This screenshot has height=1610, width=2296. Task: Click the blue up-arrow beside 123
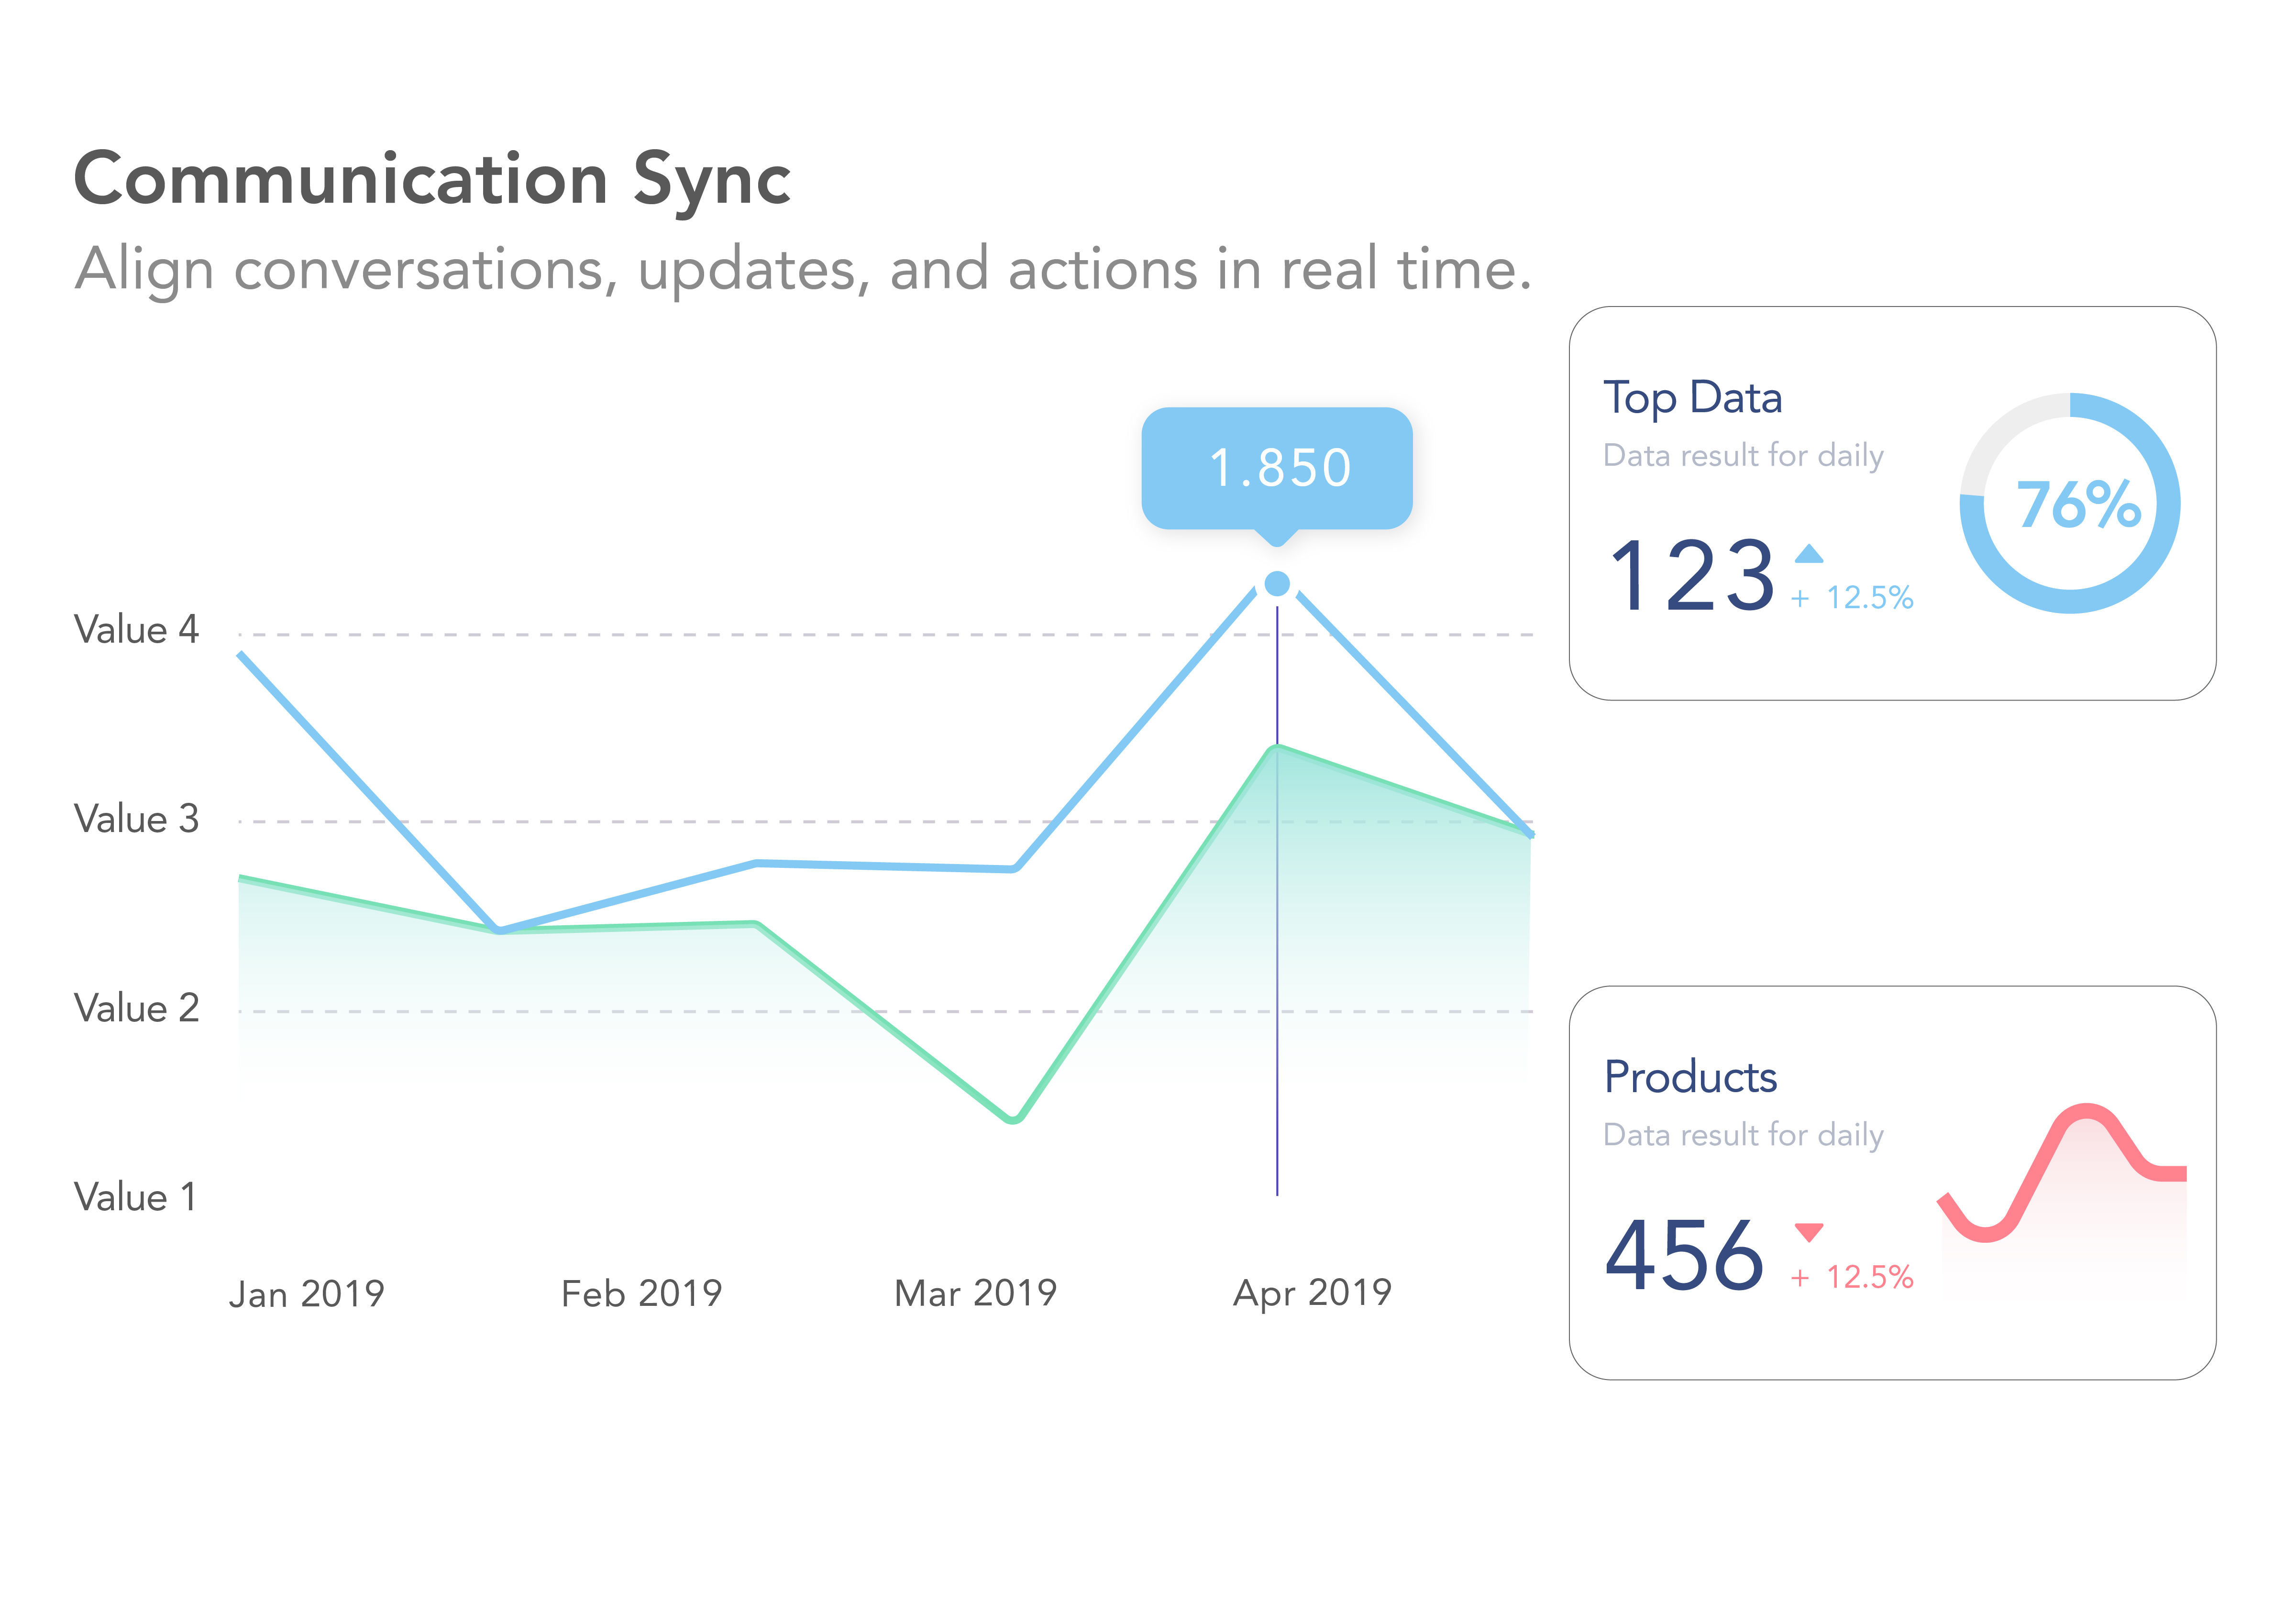[1808, 554]
